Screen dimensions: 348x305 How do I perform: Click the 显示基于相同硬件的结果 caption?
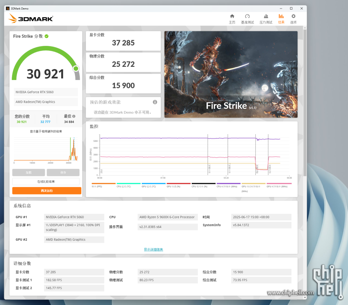46,131
